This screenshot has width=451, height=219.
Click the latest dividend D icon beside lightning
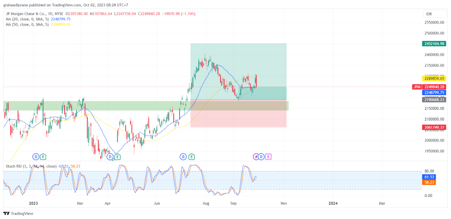coord(261,156)
